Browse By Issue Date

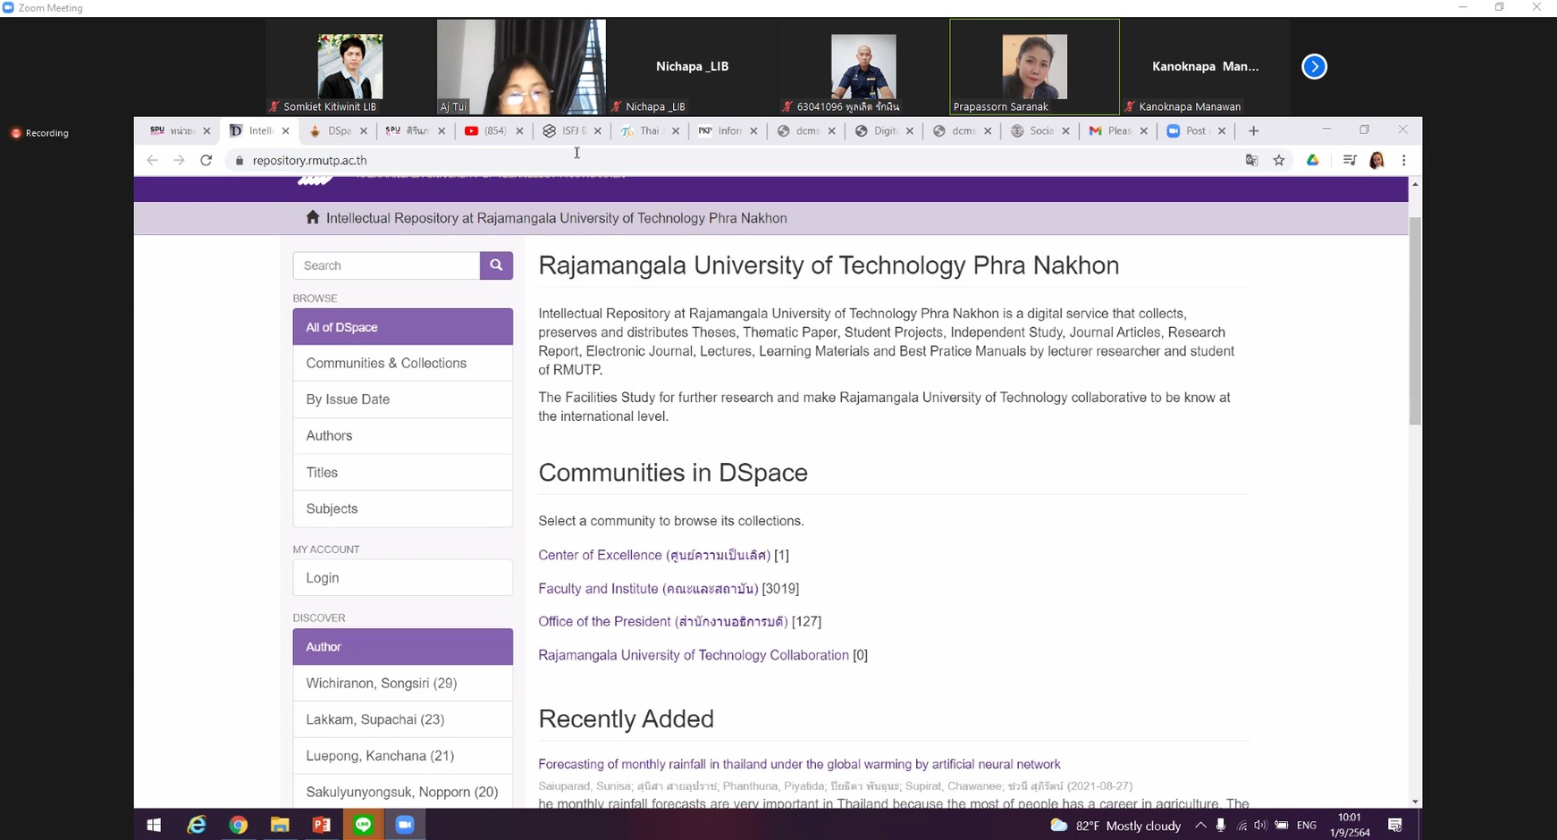403,399
